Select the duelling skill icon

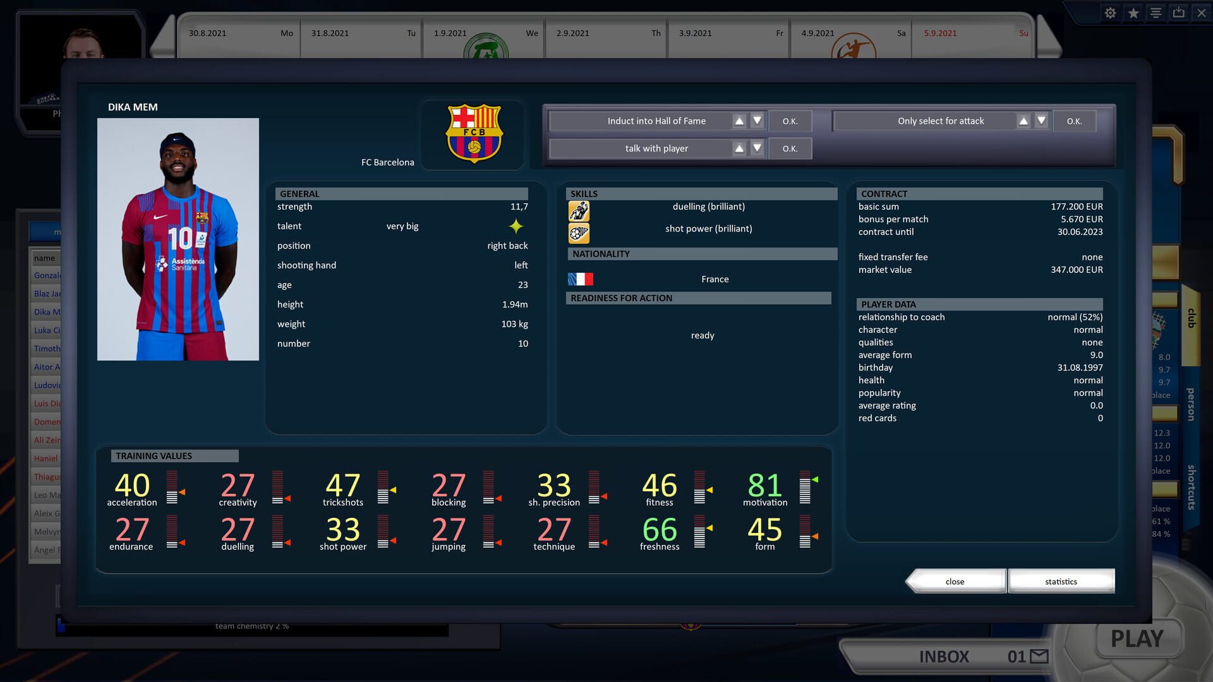click(x=578, y=210)
